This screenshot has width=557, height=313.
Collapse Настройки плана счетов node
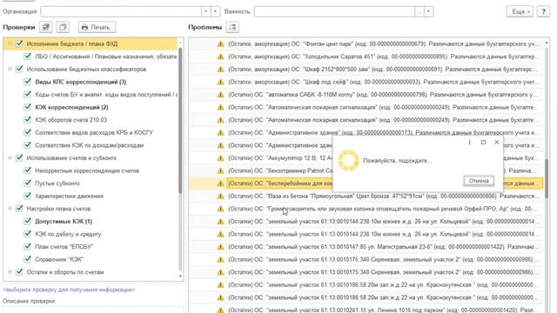pyautogui.click(x=10, y=209)
